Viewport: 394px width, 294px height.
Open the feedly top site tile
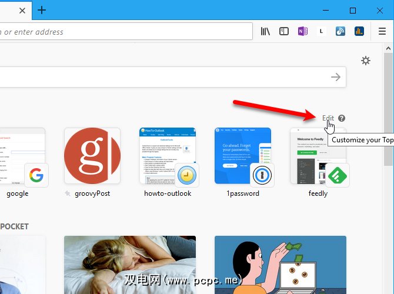click(x=318, y=156)
